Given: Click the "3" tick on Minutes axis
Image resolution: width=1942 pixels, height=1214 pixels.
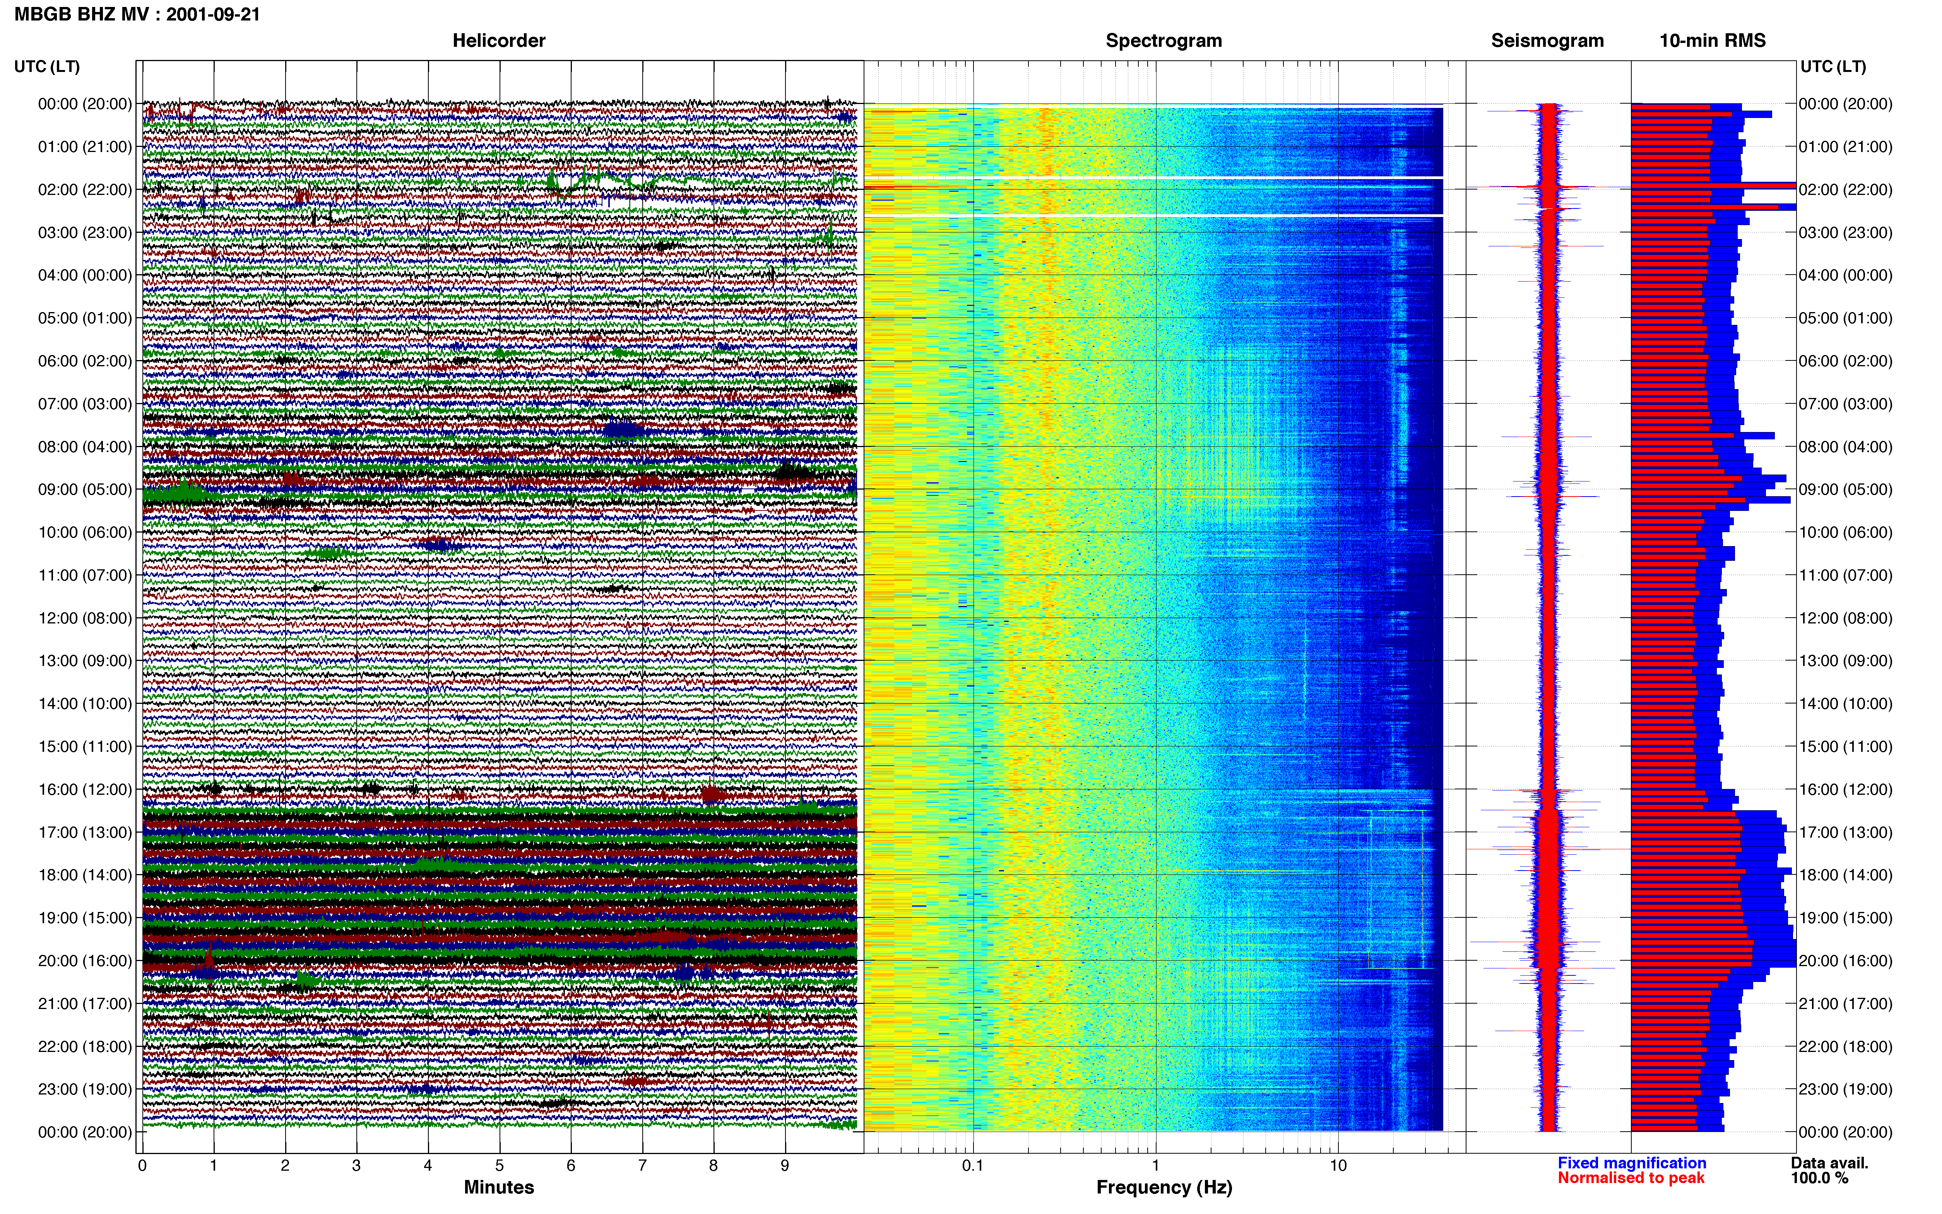Looking at the screenshot, I should (x=357, y=1165).
